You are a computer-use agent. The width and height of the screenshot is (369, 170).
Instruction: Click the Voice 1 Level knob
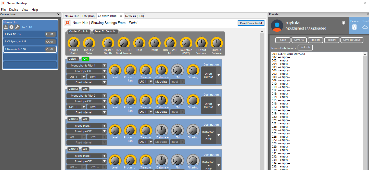pyautogui.click(x=115, y=70)
